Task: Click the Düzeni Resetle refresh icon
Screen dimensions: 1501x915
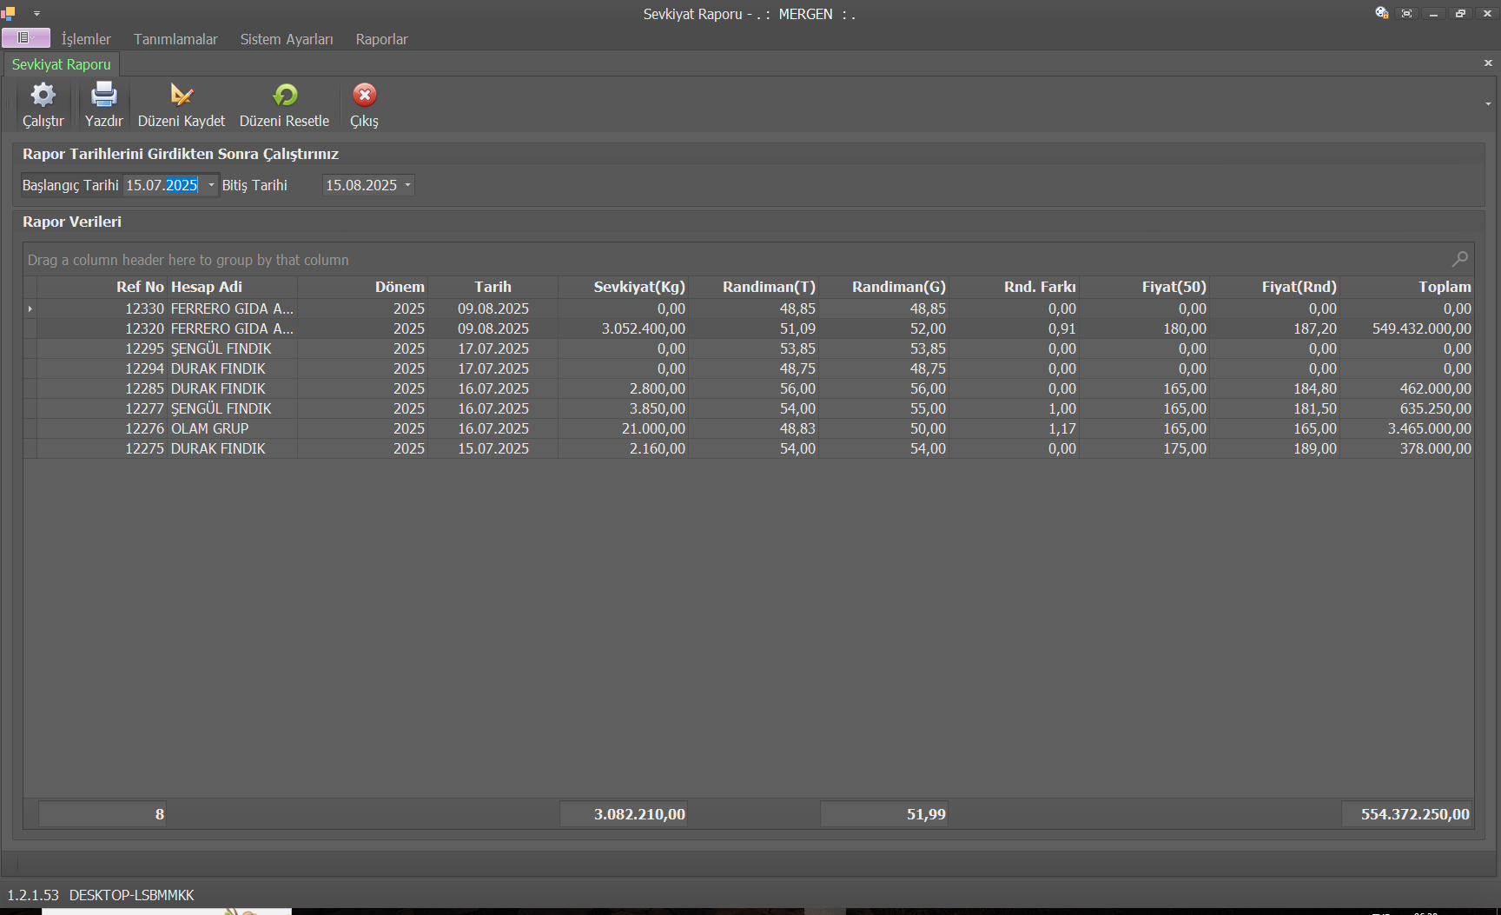Action: 284,95
